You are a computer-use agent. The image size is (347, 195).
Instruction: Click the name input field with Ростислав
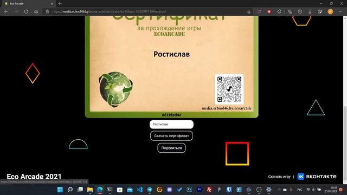pyautogui.click(x=171, y=124)
